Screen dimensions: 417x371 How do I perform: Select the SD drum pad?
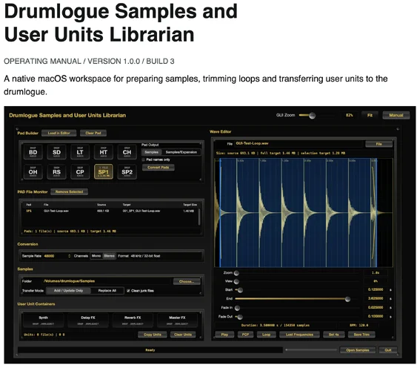pos(56,152)
